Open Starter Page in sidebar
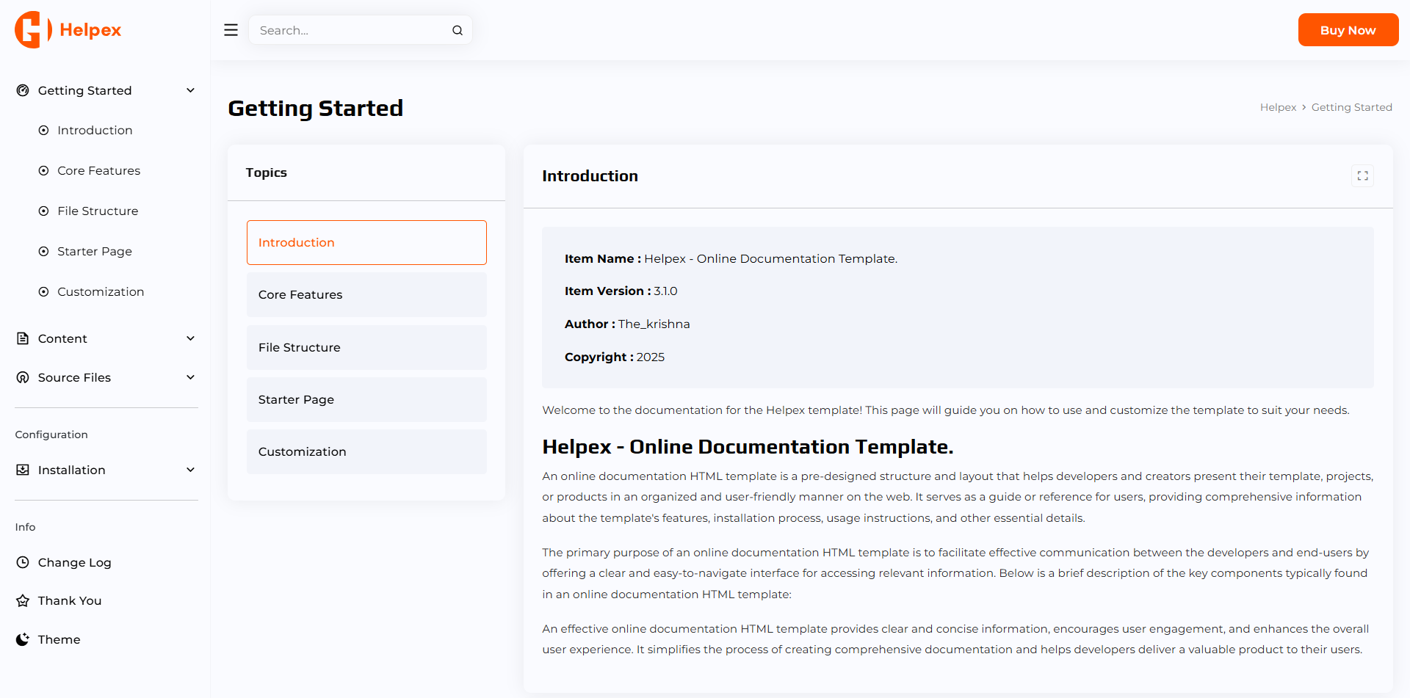Viewport: 1410px width, 698px height. point(95,251)
